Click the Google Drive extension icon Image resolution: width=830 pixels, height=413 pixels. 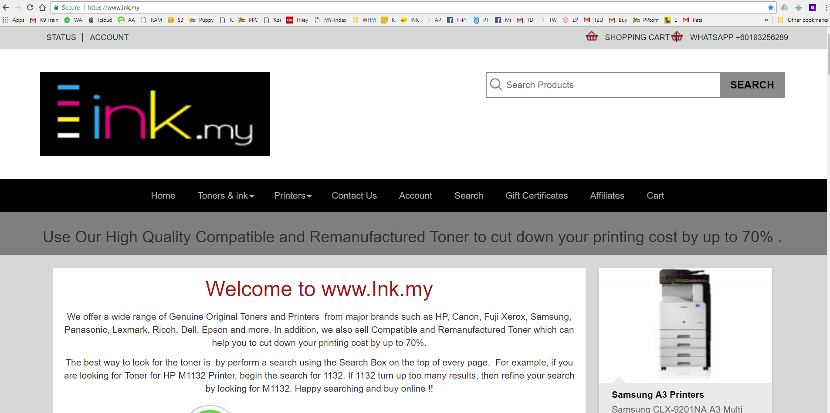click(x=785, y=7)
